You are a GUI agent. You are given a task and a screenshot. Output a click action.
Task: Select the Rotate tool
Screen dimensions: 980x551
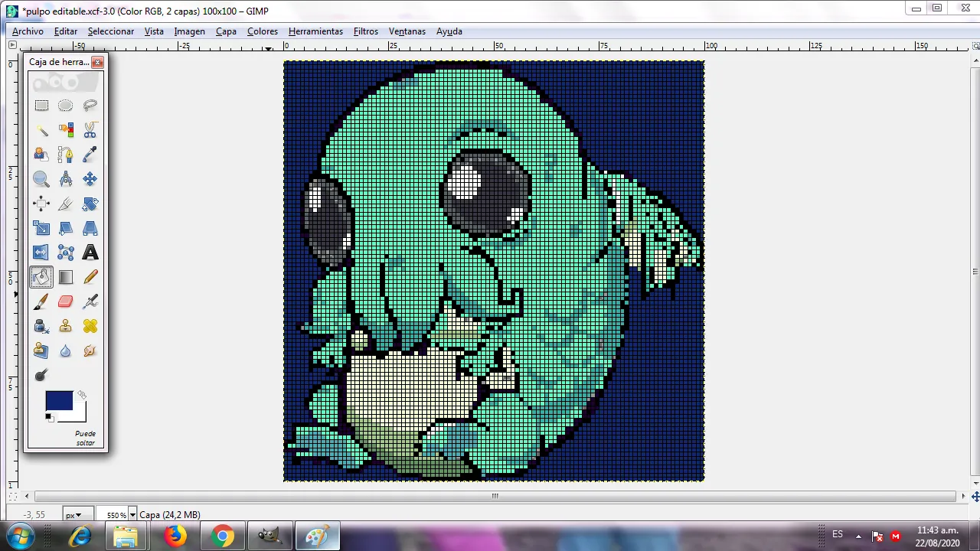pos(90,204)
